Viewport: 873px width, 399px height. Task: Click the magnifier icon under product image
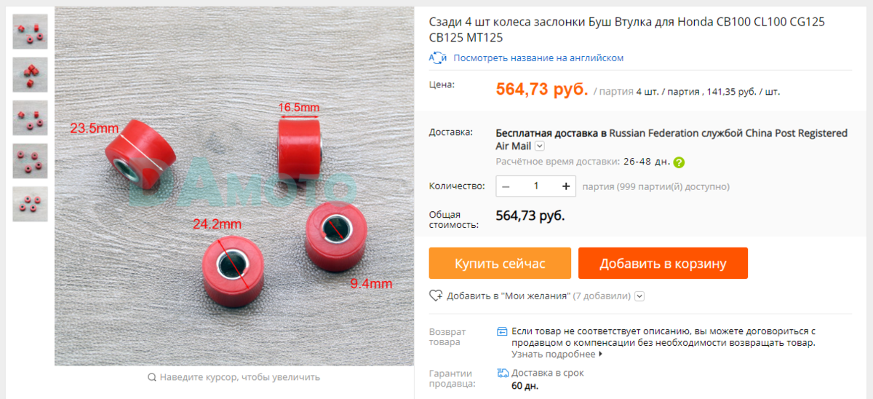tap(152, 377)
